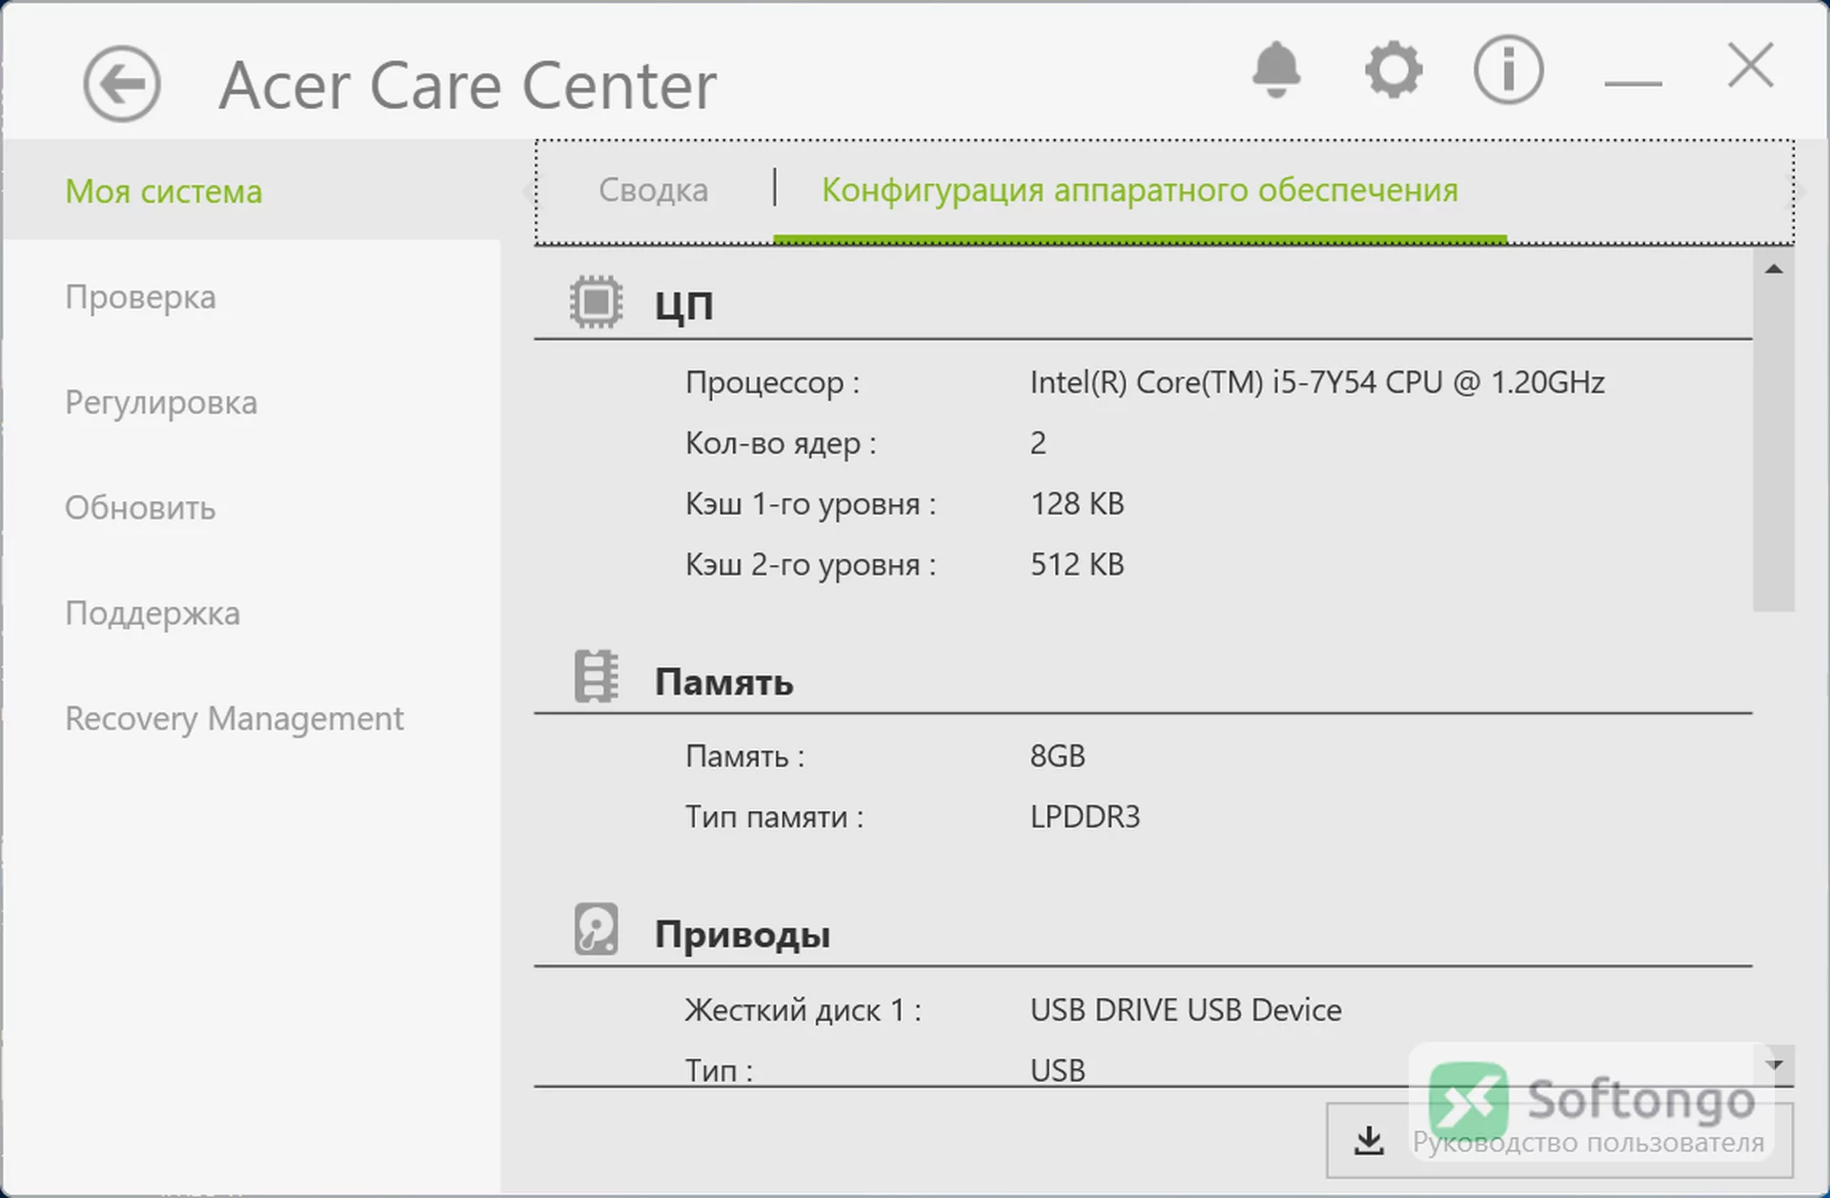Click the Приводы section heading
The height and width of the screenshot is (1198, 1830).
742,934
